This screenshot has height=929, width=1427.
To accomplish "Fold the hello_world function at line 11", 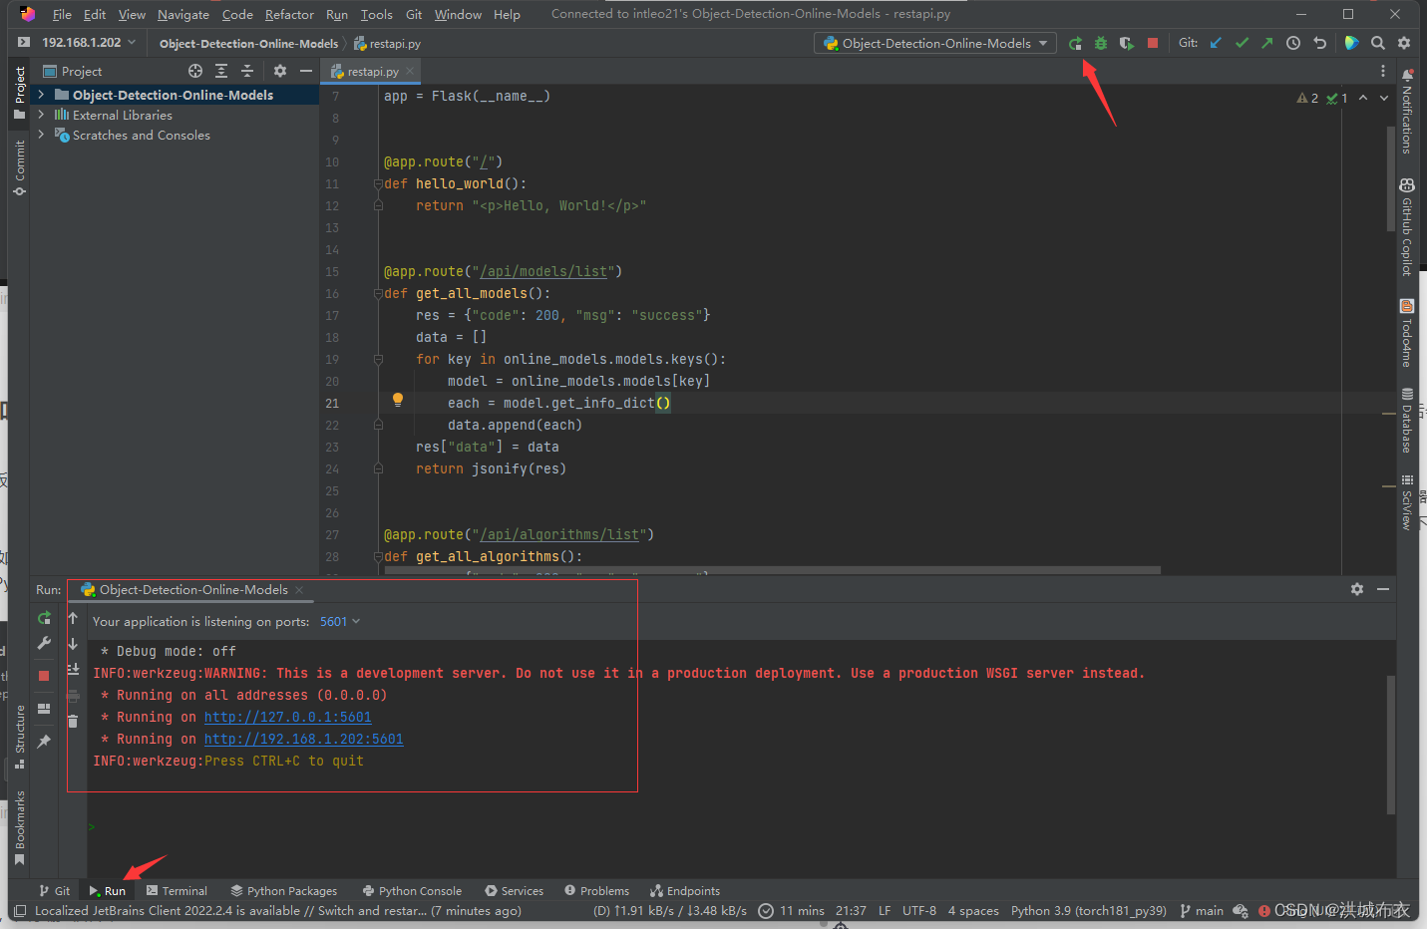I will point(378,183).
